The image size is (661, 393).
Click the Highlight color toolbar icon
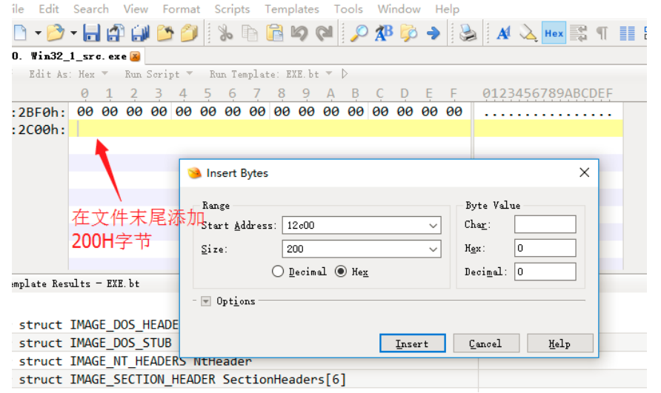click(x=528, y=33)
